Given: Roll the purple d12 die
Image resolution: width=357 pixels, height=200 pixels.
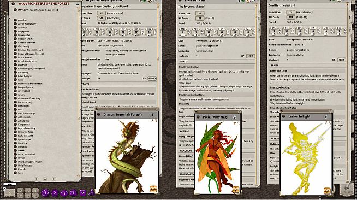Looking at the screenshot, I should [55, 193].
